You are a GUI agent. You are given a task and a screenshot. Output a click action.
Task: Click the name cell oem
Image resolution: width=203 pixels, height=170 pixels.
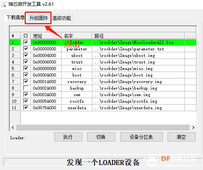pos(77,95)
